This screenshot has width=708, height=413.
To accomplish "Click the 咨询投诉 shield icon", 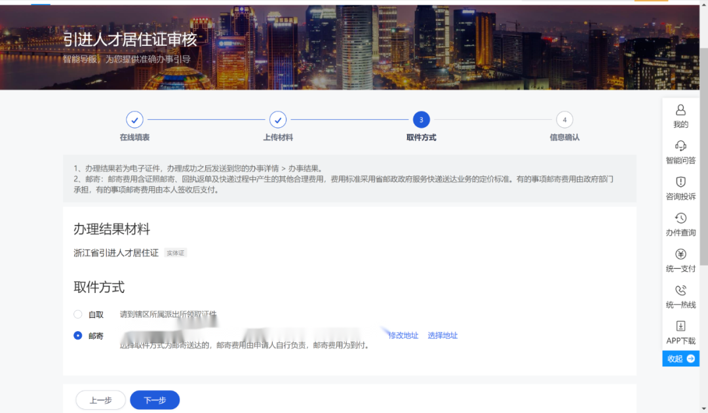I will pos(680,182).
